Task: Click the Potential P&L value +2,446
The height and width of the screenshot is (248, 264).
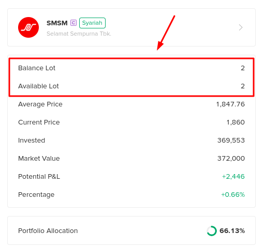Action: click(233, 177)
